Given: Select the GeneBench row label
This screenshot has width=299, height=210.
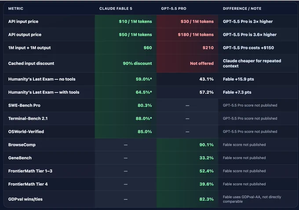Looking at the screenshot, I should tap(20, 158).
